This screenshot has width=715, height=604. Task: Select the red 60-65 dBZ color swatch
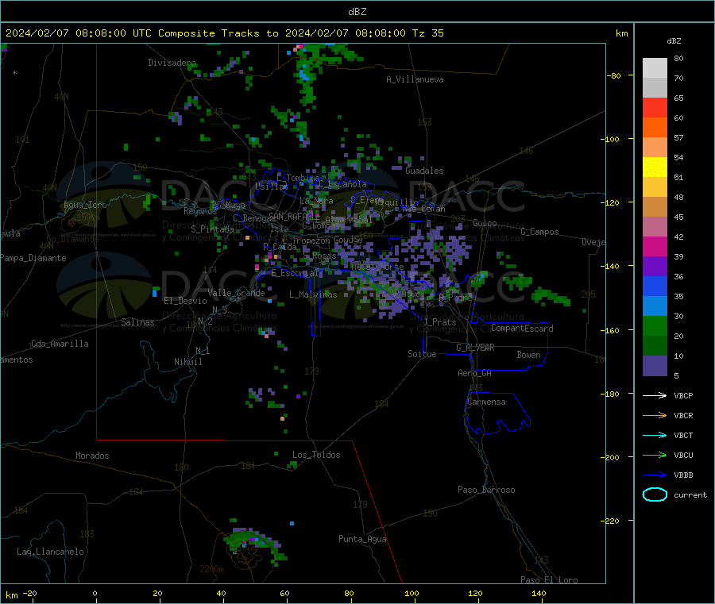pos(655,107)
